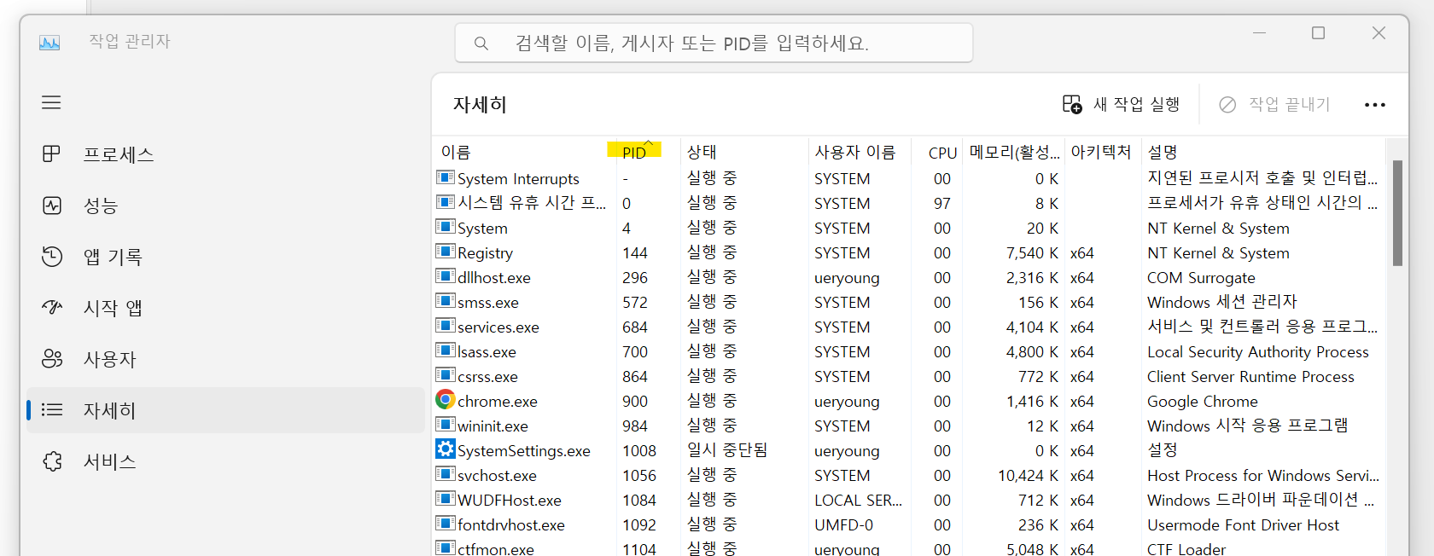Click the 자세히 page heading
The height and width of the screenshot is (556, 1434).
pos(480,104)
